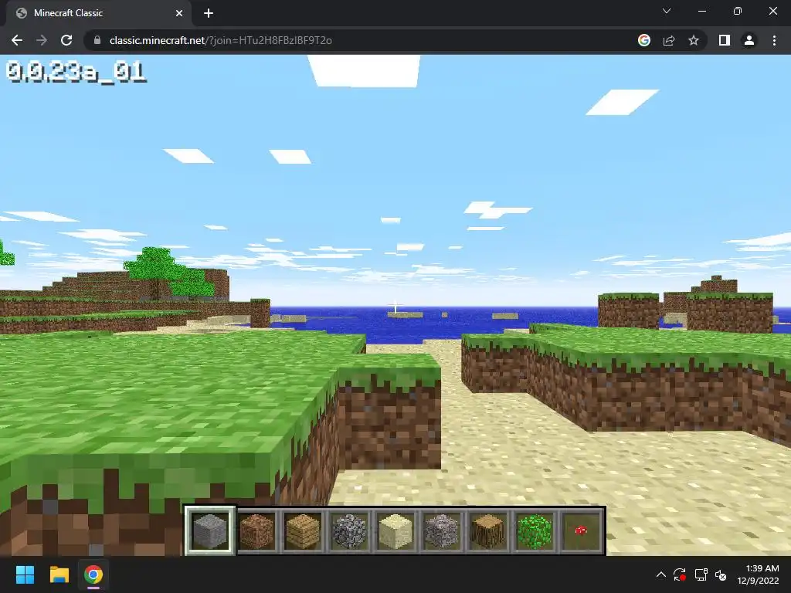Click the sync tray icon with red dot
The width and height of the screenshot is (791, 593).
click(680, 574)
